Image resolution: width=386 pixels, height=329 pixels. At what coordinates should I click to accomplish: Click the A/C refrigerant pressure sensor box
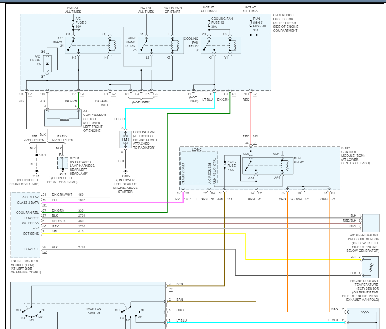pos(371,222)
